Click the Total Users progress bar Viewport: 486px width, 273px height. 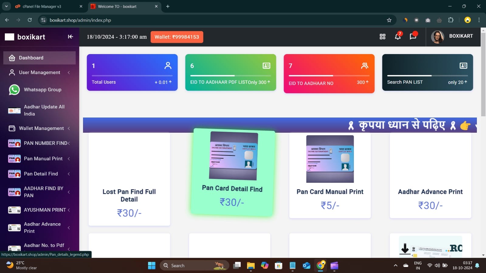point(132,76)
